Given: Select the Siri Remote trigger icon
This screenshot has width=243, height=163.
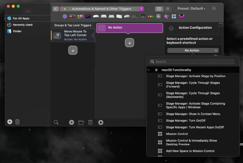Looking at the screenshot, I should click(x=135, y=16).
